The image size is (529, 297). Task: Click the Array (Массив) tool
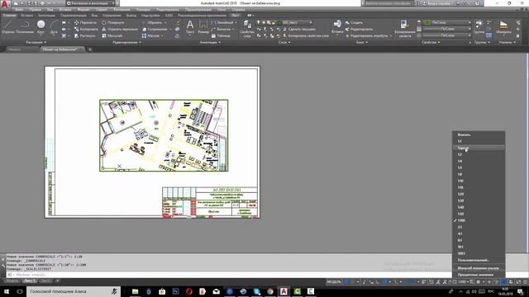(x=150, y=35)
